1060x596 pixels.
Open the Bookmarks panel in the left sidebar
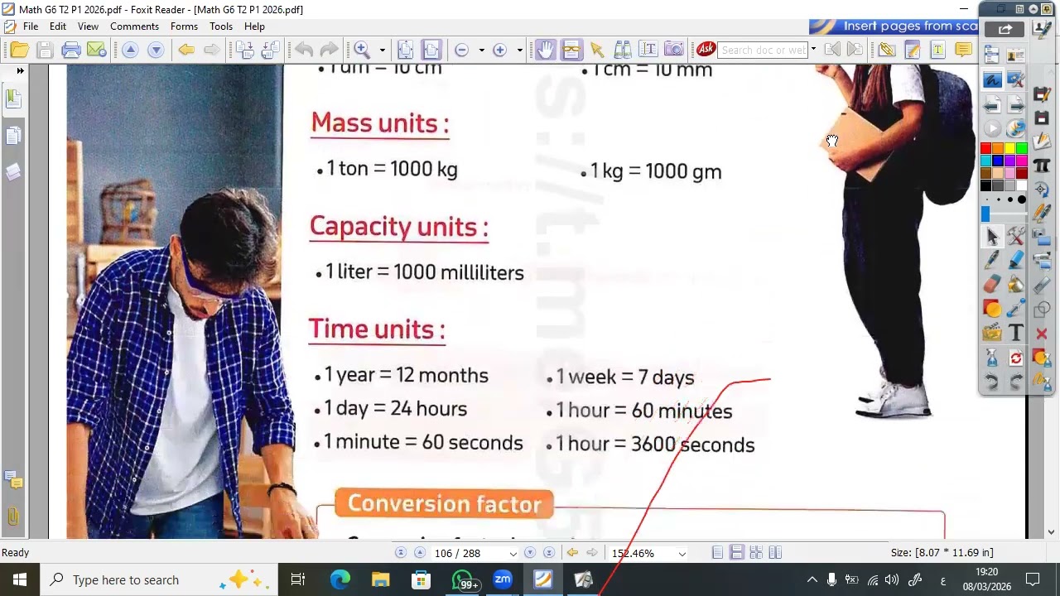13,99
